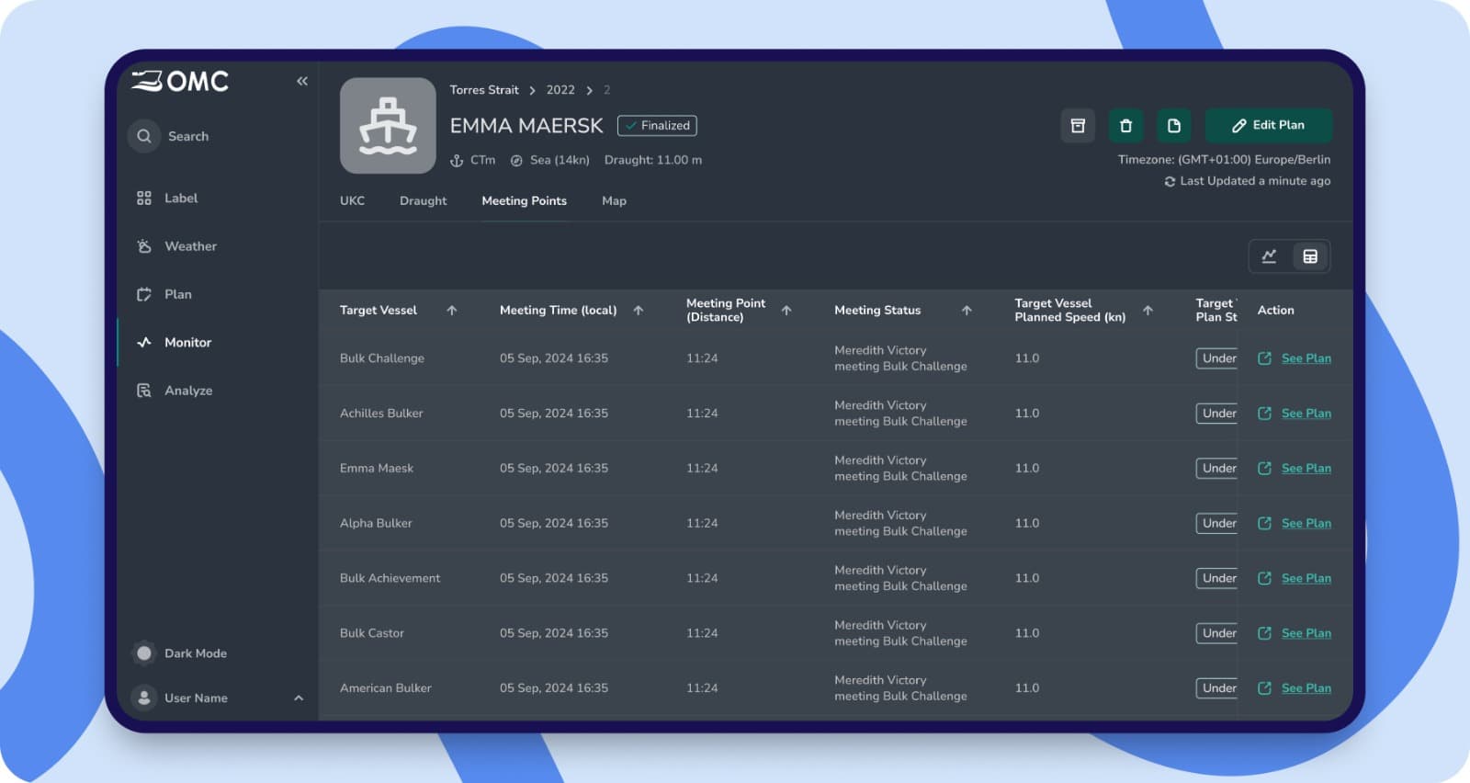
Task: Click the compass icon beside Sea (14kn)
Action: [516, 161]
